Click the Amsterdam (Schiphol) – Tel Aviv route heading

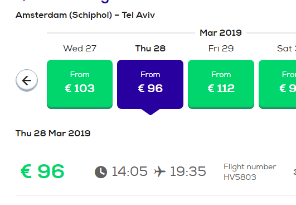click(85, 15)
